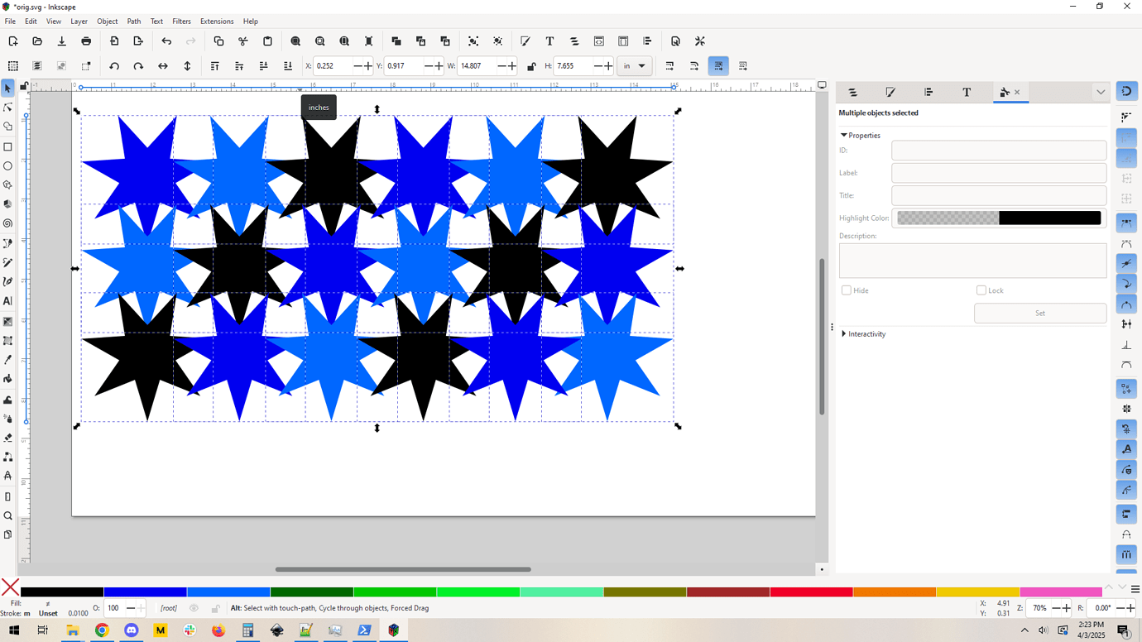The width and height of the screenshot is (1142, 642).
Task: Select the Rectangle tool
Action: point(8,146)
